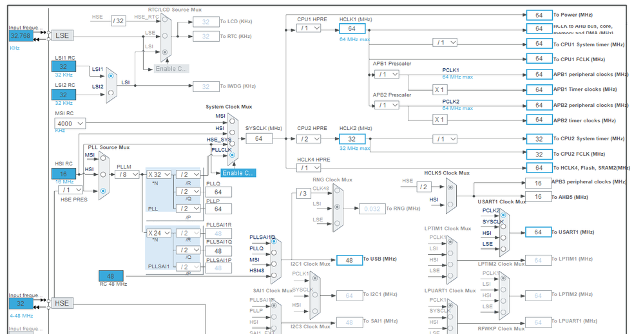Screen dimensions: 643x334
Task: Click the HCLK1 (MHz) value field
Action: 352,29
